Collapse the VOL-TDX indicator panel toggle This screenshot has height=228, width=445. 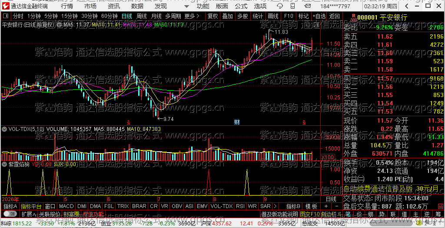(4, 129)
